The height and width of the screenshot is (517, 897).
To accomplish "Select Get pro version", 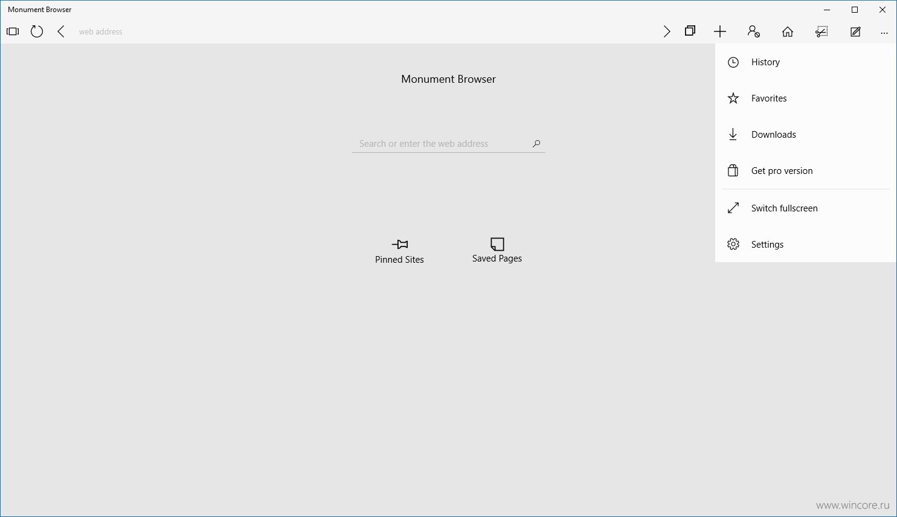I will [806, 171].
